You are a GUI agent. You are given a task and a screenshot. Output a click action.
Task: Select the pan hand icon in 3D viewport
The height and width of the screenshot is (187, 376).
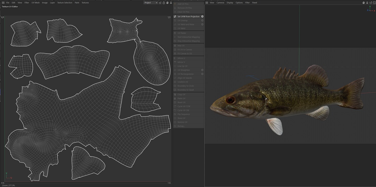pos(364,3)
